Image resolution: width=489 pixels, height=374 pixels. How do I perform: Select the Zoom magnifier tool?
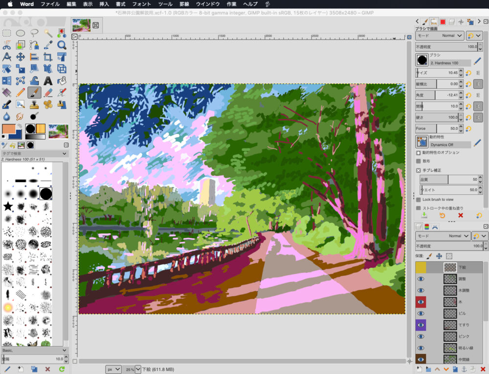(62, 45)
